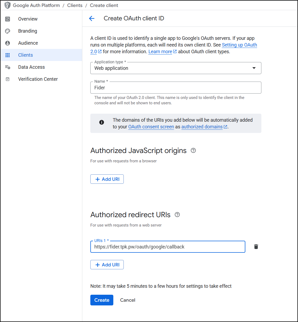Add URI under Authorized JavaScript origins

[x=107, y=179]
